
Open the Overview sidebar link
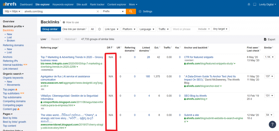click(x=8, y=21)
